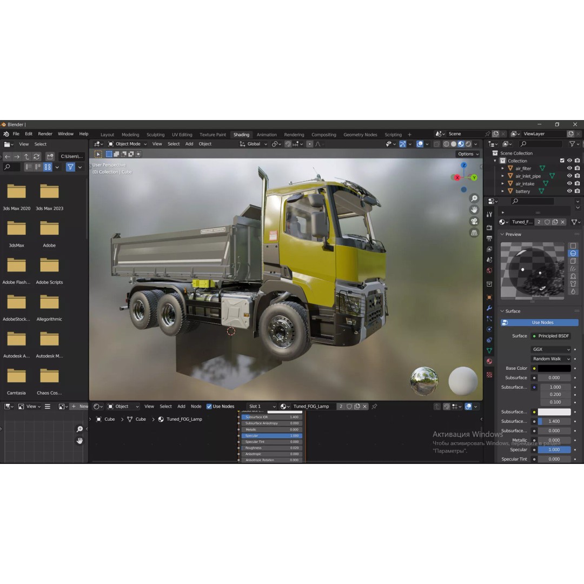Open GGX distribution dropdown
The height and width of the screenshot is (584, 584).
click(x=550, y=349)
